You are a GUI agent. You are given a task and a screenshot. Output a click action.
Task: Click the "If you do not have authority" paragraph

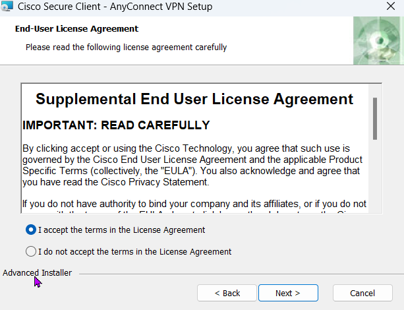(194, 204)
